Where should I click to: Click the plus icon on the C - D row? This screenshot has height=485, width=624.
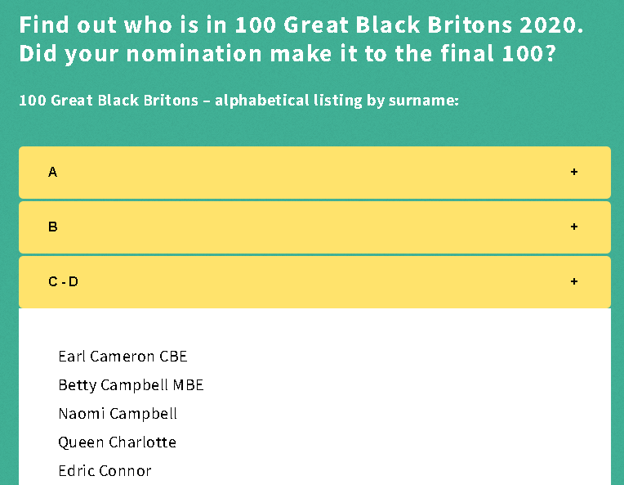574,281
